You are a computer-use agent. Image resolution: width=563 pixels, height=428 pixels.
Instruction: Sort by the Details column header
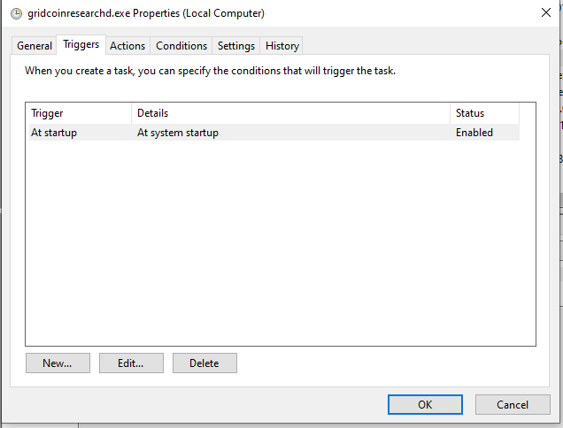291,113
